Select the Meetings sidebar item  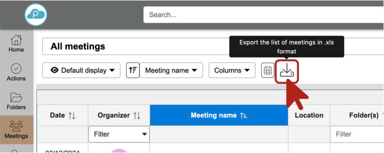pos(16,130)
